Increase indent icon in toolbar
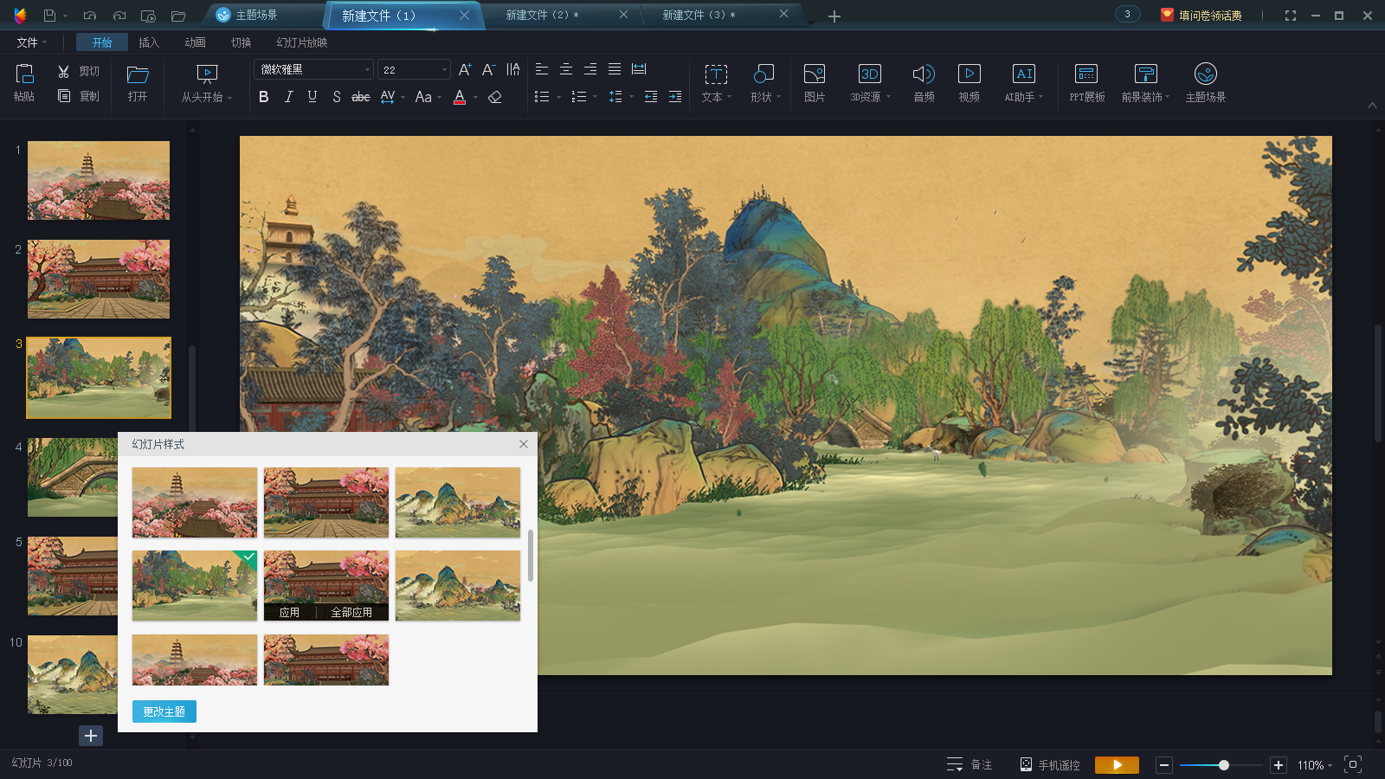 (x=675, y=97)
